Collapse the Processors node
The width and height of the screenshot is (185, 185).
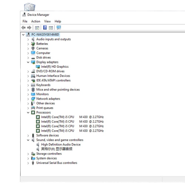[28, 112]
